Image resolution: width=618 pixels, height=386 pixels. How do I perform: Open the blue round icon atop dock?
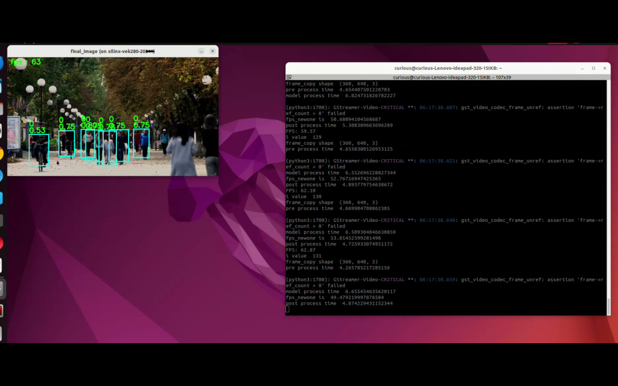click(1, 63)
